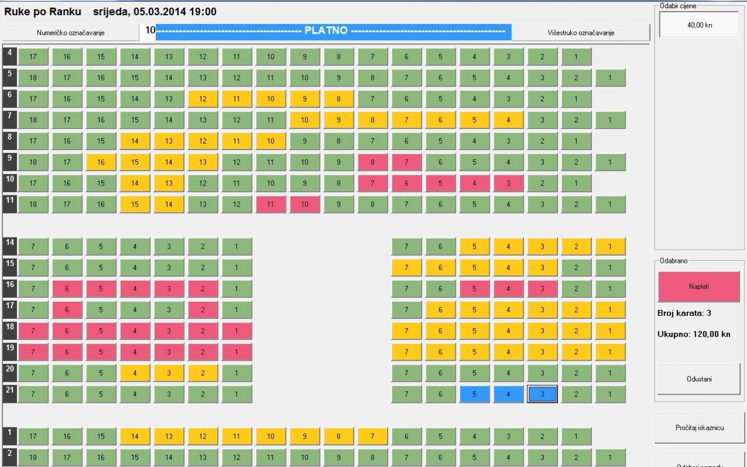Click yellow seat 12 in row 6
Screen dimensions: 747x467
(x=203, y=99)
